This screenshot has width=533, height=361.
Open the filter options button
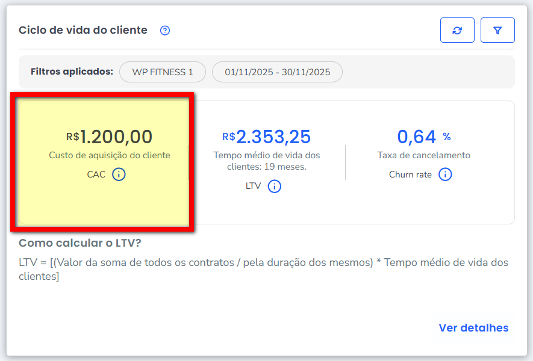point(497,30)
